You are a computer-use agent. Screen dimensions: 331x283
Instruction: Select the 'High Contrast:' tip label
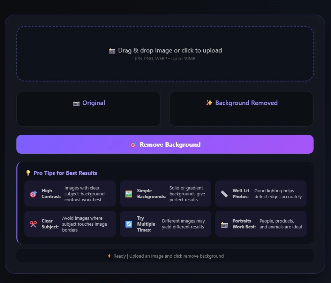click(51, 194)
